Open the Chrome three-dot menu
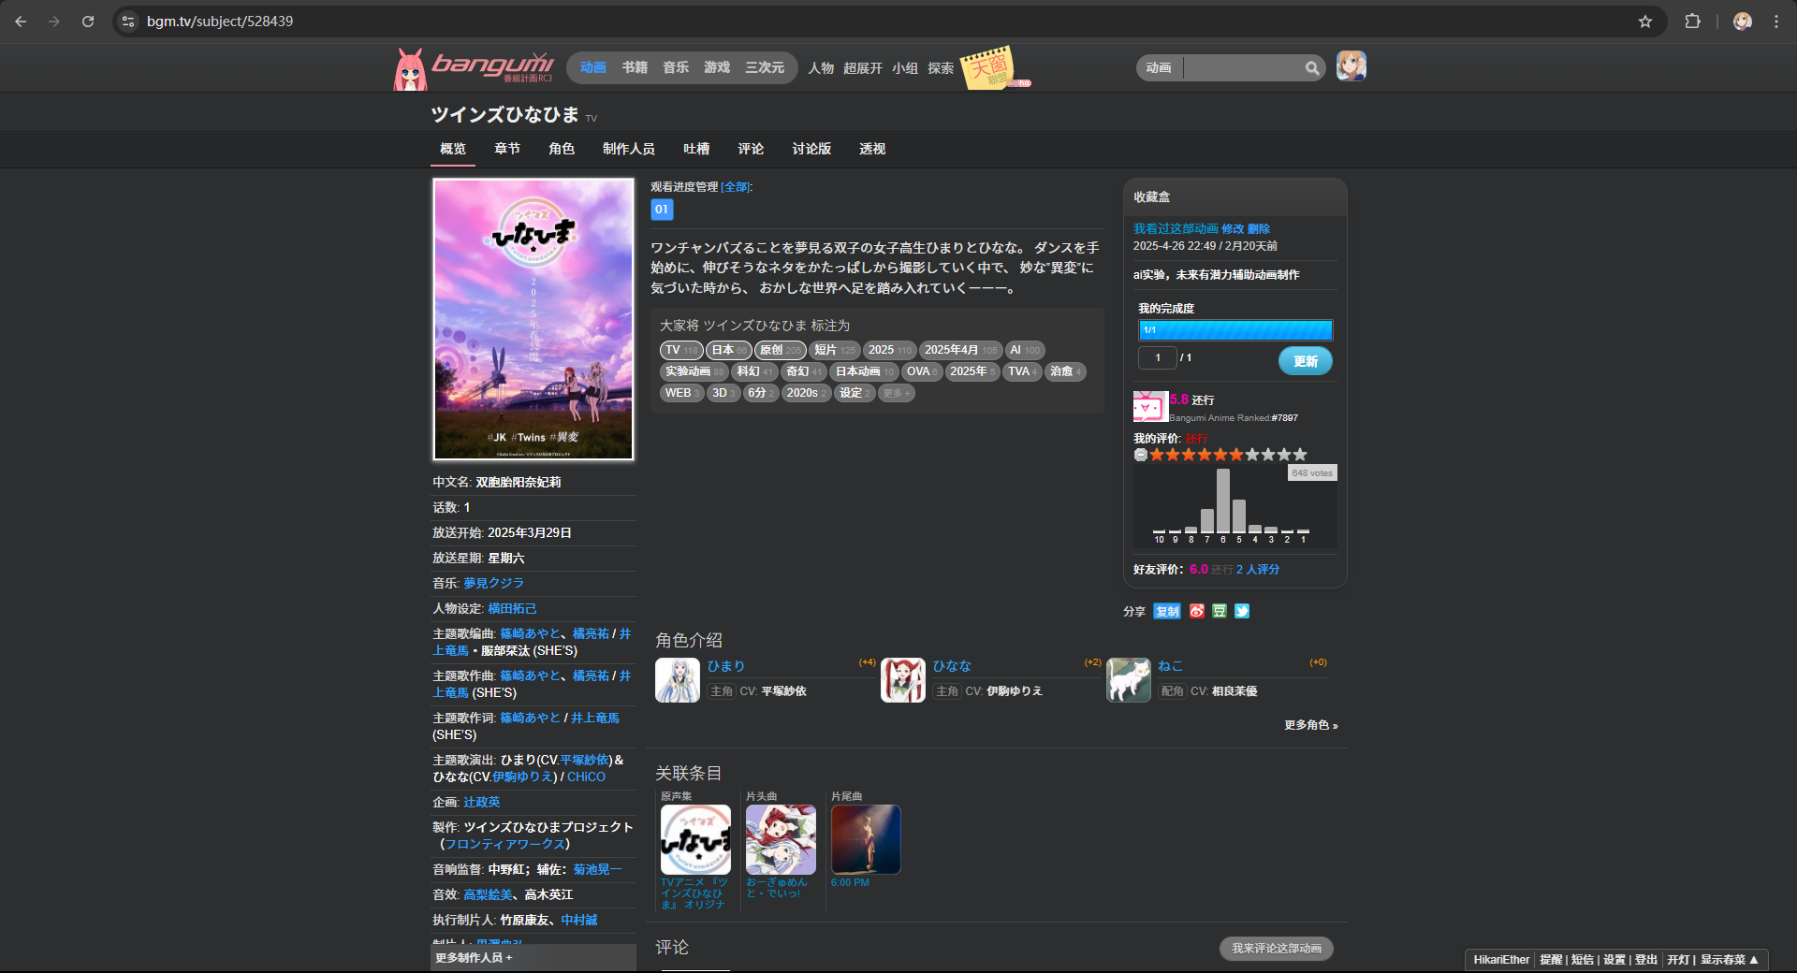 pos(1775,22)
